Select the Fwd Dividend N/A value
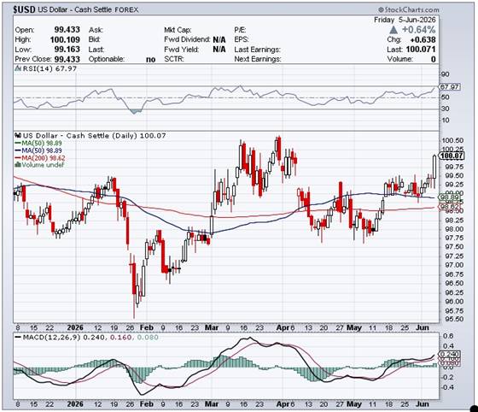 pyautogui.click(x=219, y=39)
